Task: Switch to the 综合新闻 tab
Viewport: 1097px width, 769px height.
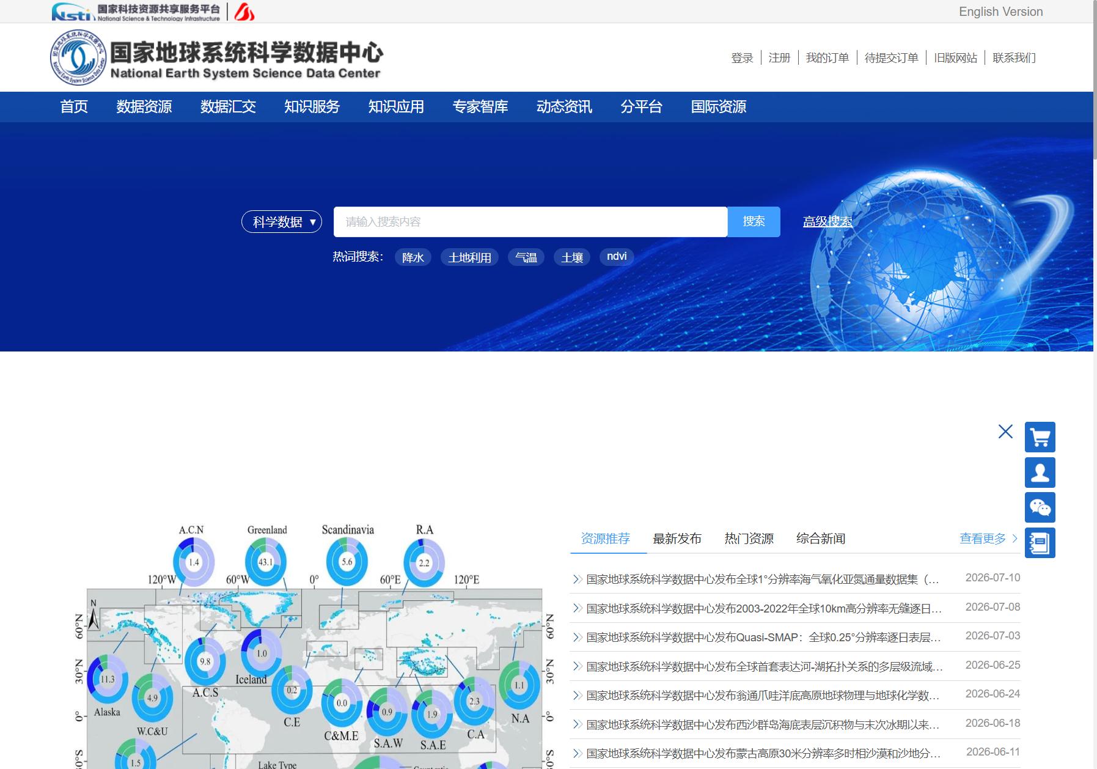Action: click(821, 539)
